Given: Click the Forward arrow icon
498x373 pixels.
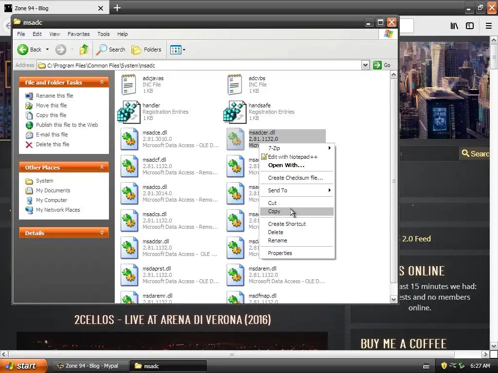Looking at the screenshot, I should [61, 50].
